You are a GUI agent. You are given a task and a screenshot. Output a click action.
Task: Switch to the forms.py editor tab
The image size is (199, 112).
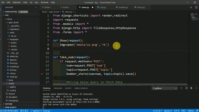pyautogui.click(x=141, y=7)
